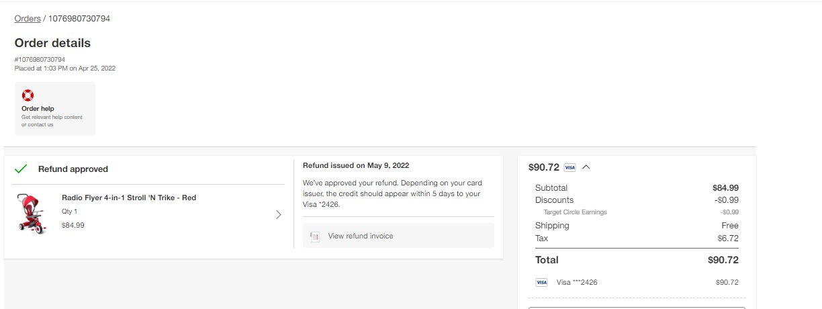This screenshot has width=822, height=309.
Task: Open the Orders breadcrumb link
Action: coord(28,19)
